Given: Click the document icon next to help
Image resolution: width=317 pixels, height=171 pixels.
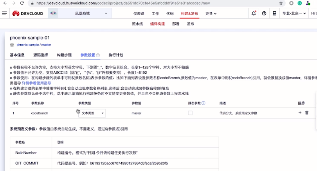Looking at the screenshot, I should click(274, 13).
